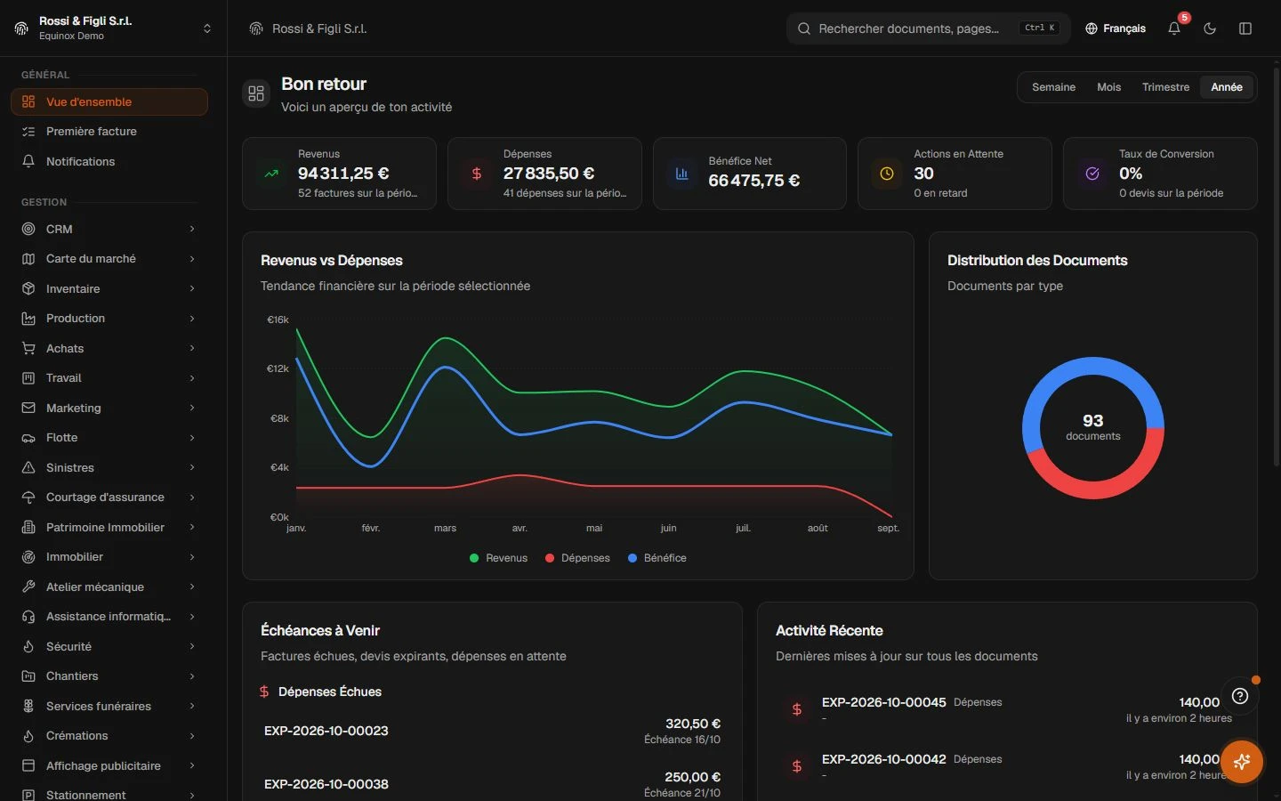1281x801 pixels.
Task: Expand the Immobilier menu chevron
Action: point(192,557)
